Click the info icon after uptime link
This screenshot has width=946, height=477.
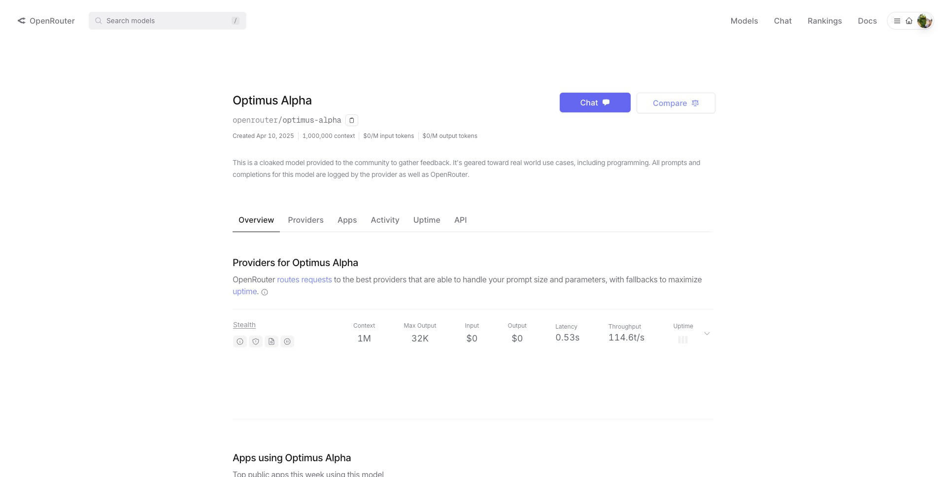coord(265,292)
